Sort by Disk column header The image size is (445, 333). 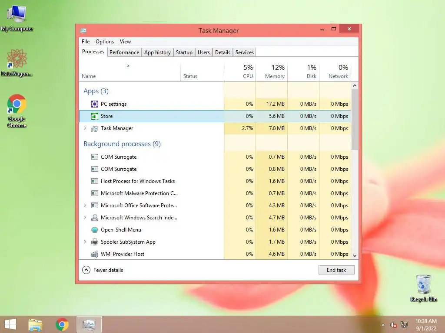click(303, 72)
